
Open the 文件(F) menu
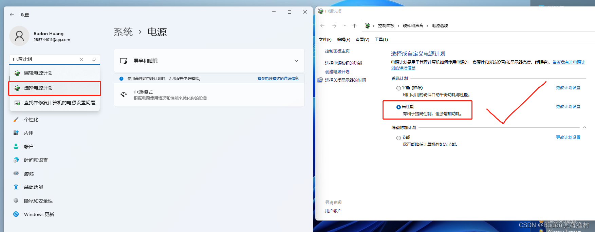pos(325,40)
